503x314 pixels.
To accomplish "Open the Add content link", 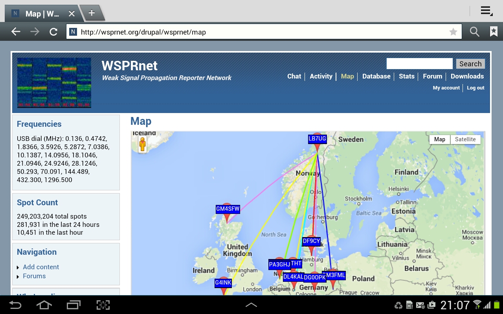I will (x=41, y=267).
